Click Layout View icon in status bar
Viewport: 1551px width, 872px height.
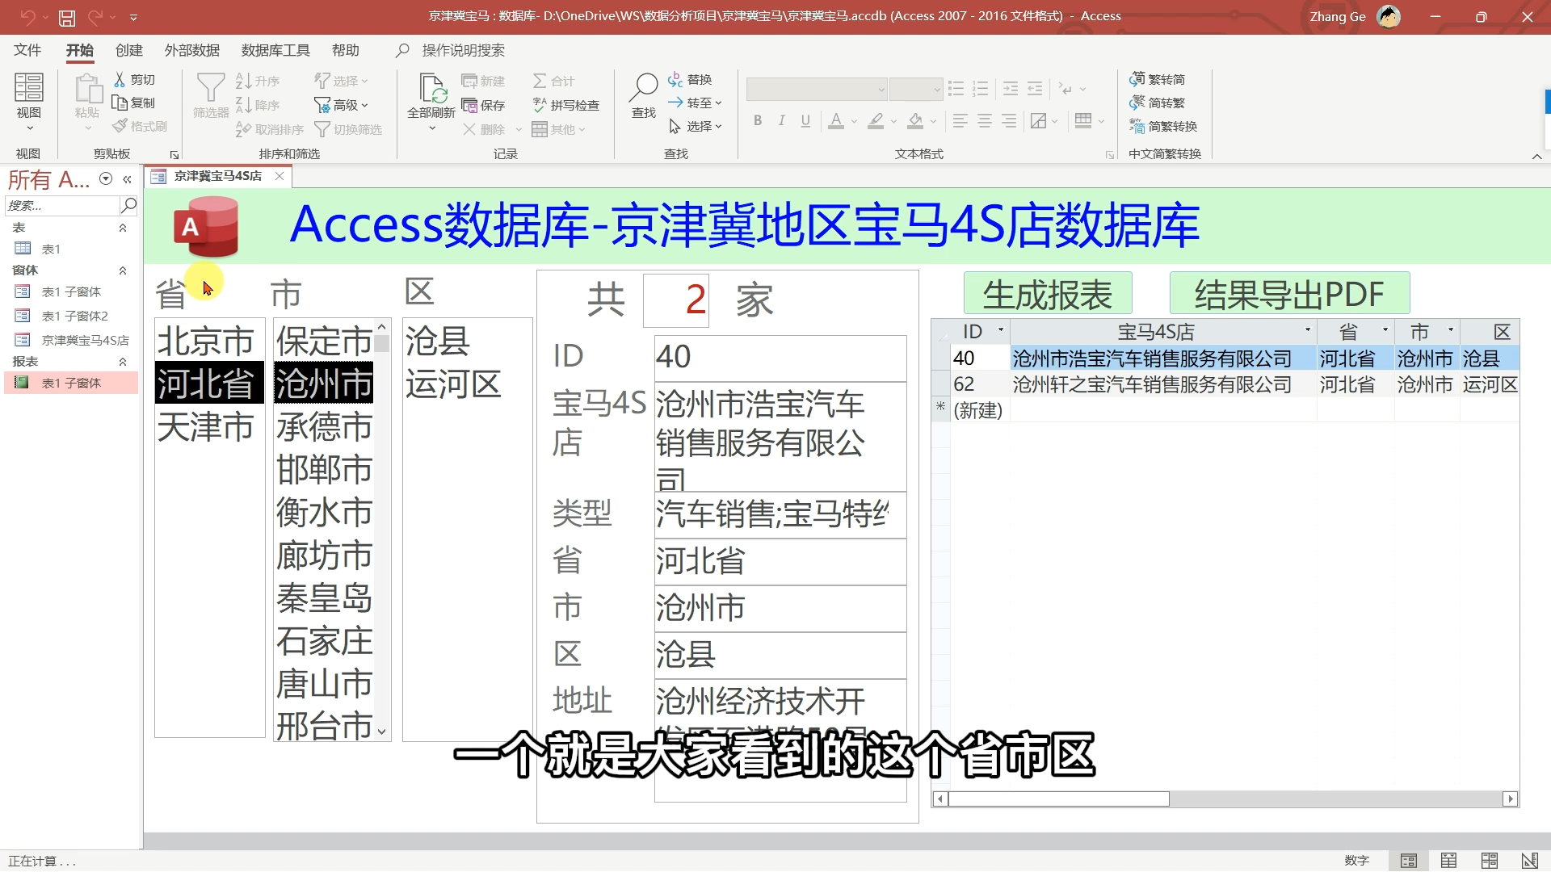point(1490,861)
